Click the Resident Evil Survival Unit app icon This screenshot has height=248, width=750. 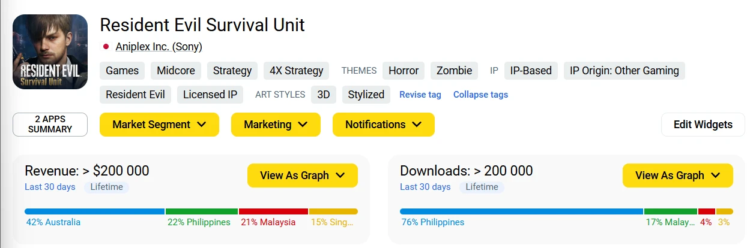50,52
